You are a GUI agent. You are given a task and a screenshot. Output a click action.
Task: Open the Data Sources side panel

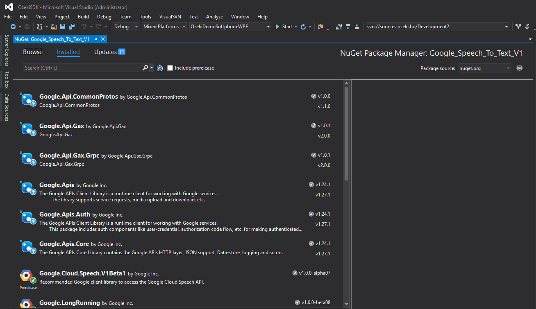(7, 107)
